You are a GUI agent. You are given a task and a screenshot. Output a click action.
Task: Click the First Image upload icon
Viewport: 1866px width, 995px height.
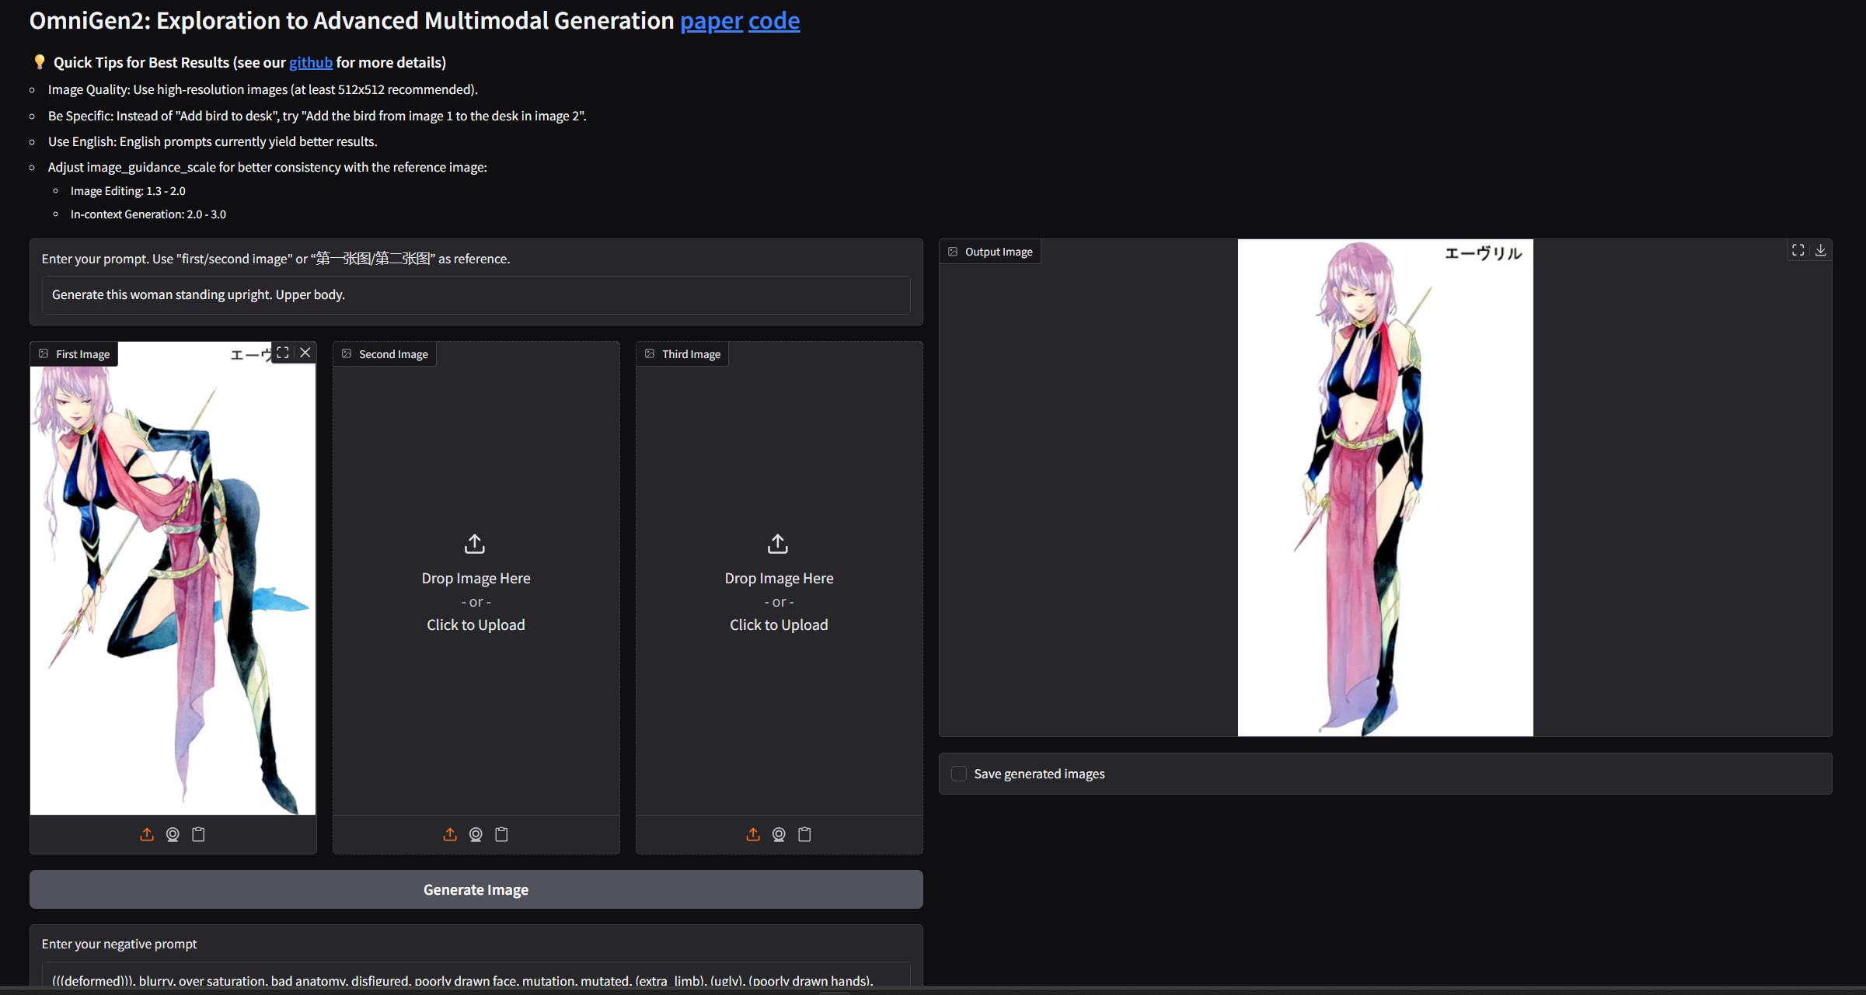click(x=147, y=834)
